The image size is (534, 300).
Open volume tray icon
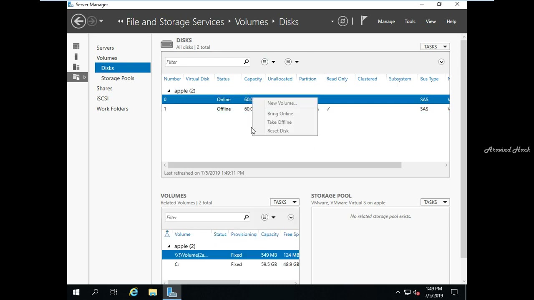pos(416,292)
